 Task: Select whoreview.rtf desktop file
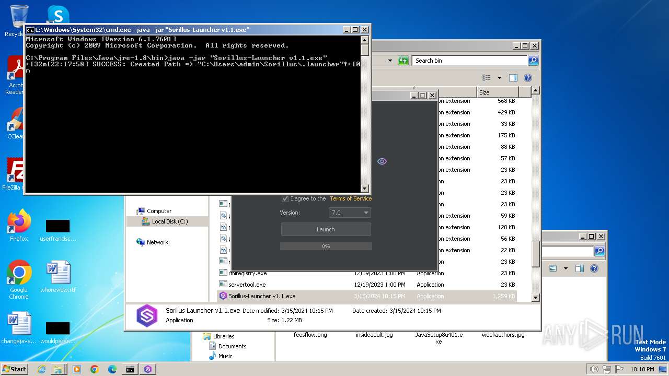click(58, 277)
